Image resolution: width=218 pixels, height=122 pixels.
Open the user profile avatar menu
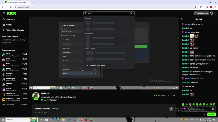(212, 13)
